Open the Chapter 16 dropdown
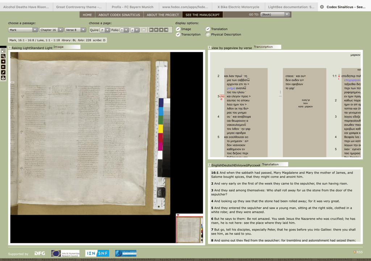This screenshot has height=261, width=371. point(51,30)
